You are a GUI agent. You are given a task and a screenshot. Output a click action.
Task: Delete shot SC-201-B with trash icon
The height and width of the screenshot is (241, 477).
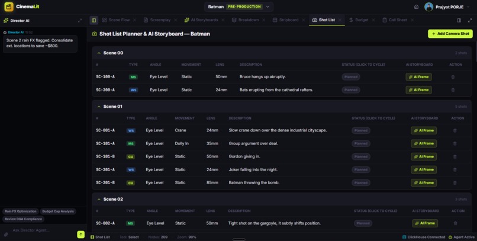point(455,183)
